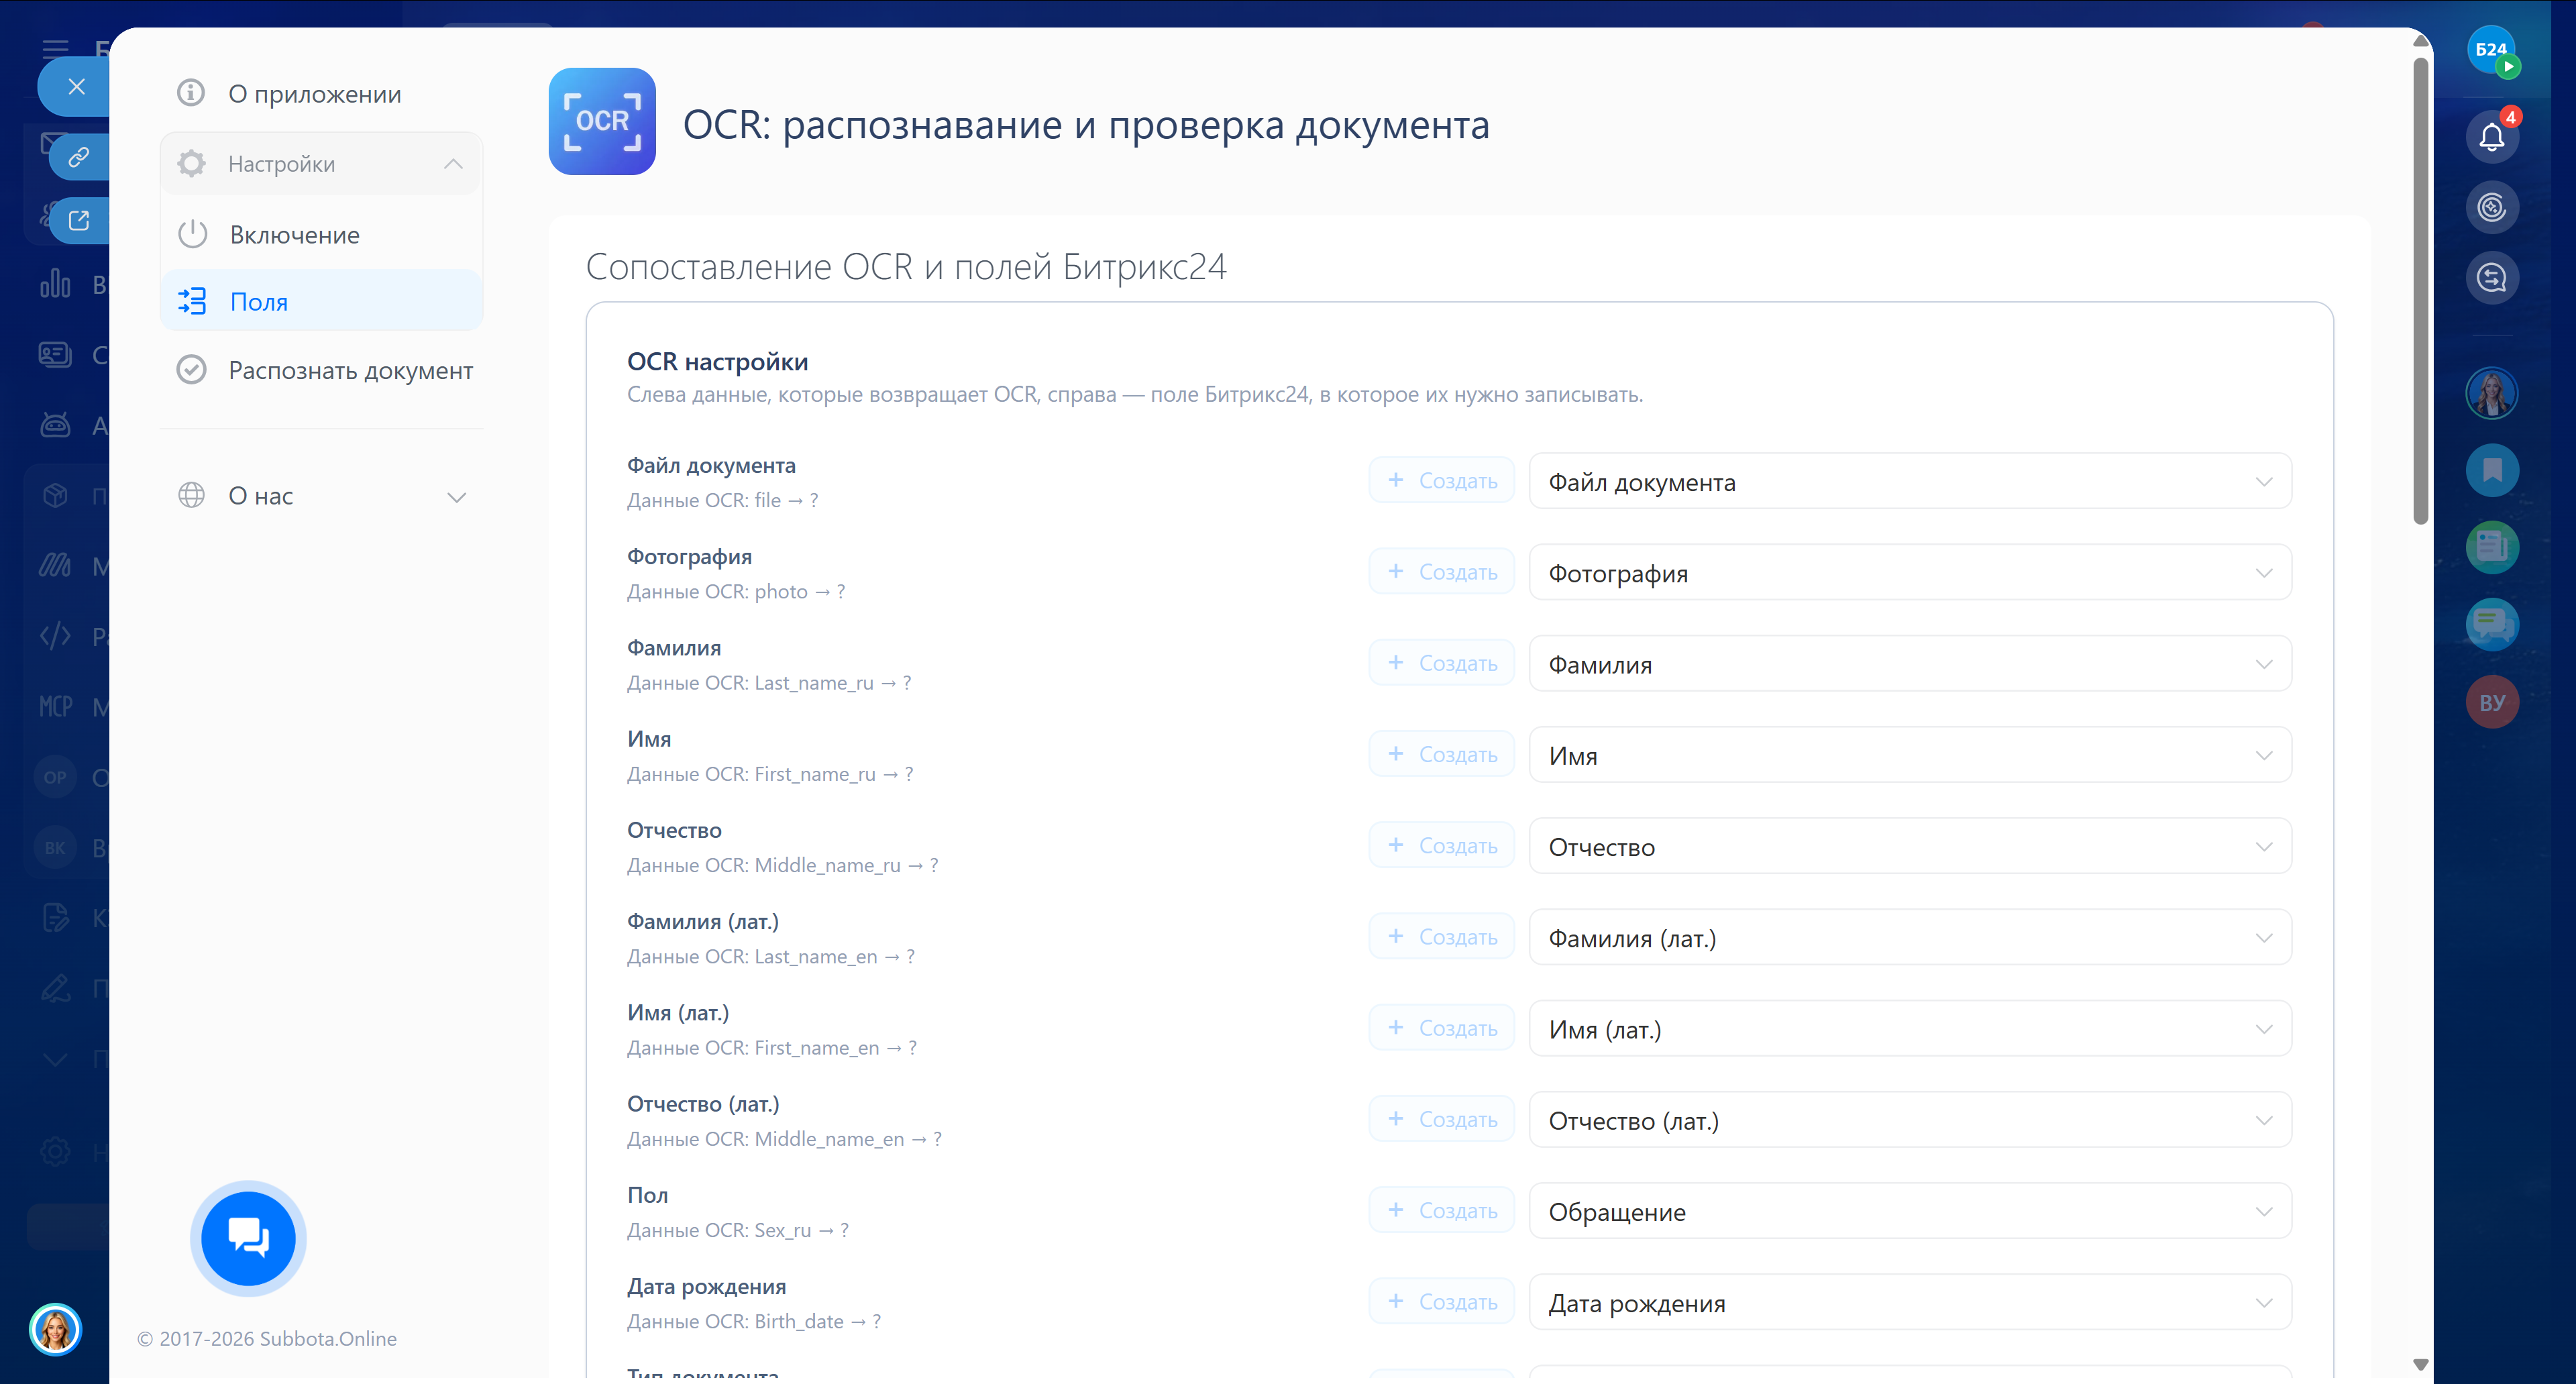Select the Включение menu item
The width and height of the screenshot is (2576, 1384).
[294, 234]
